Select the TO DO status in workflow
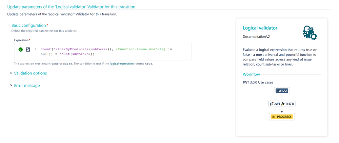This screenshot has width=339, height=143. pyautogui.click(x=282, y=91)
